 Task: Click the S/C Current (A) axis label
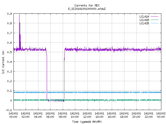[3, 62]
